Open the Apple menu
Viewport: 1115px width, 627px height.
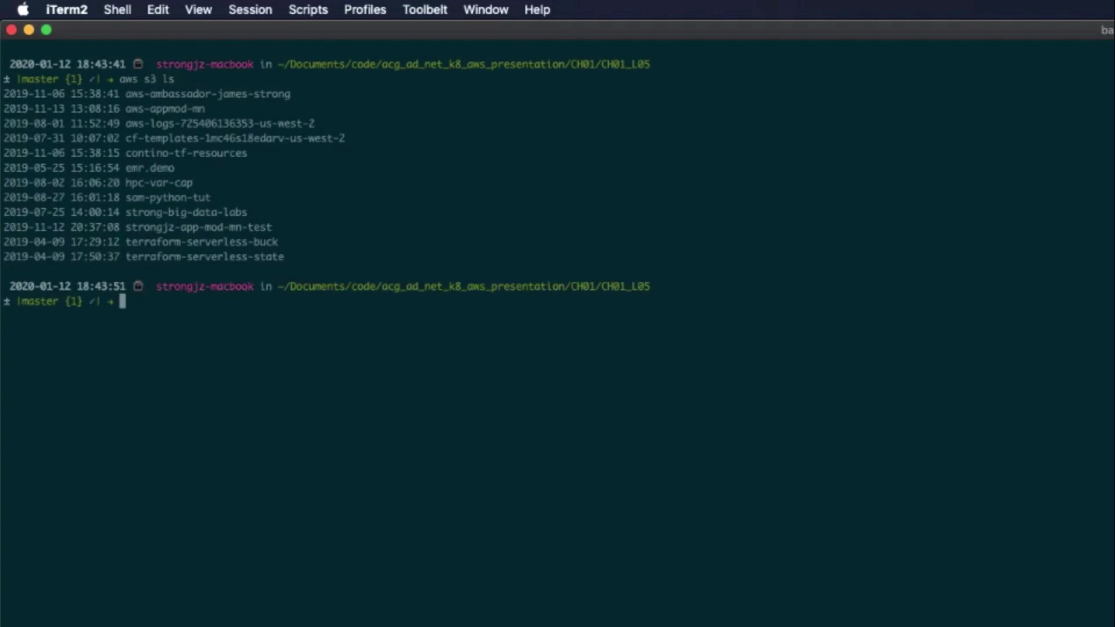(23, 10)
